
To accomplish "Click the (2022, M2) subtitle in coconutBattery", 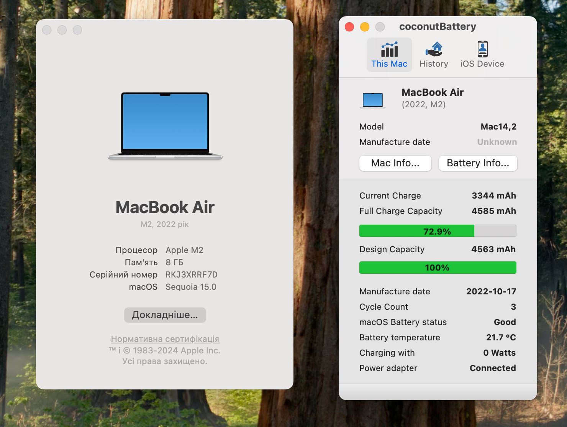I will [424, 104].
